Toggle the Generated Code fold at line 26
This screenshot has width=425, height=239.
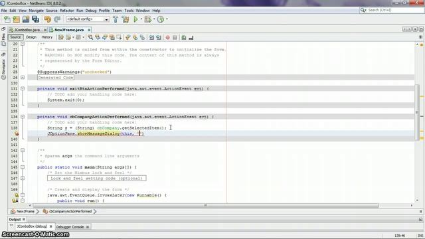(x=23, y=77)
